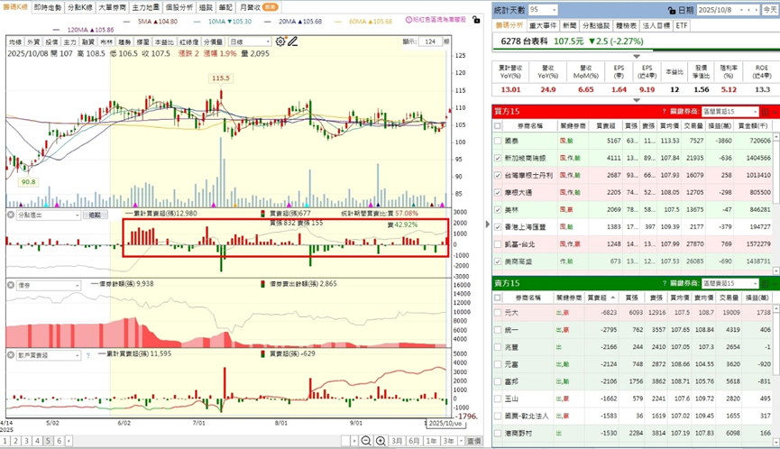This screenshot has height=449, width=780.
Task: Switch to 大單券商 tab
Action: tap(112, 7)
